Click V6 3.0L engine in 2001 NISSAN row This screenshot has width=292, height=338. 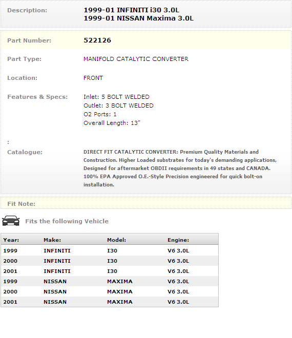pyautogui.click(x=178, y=302)
